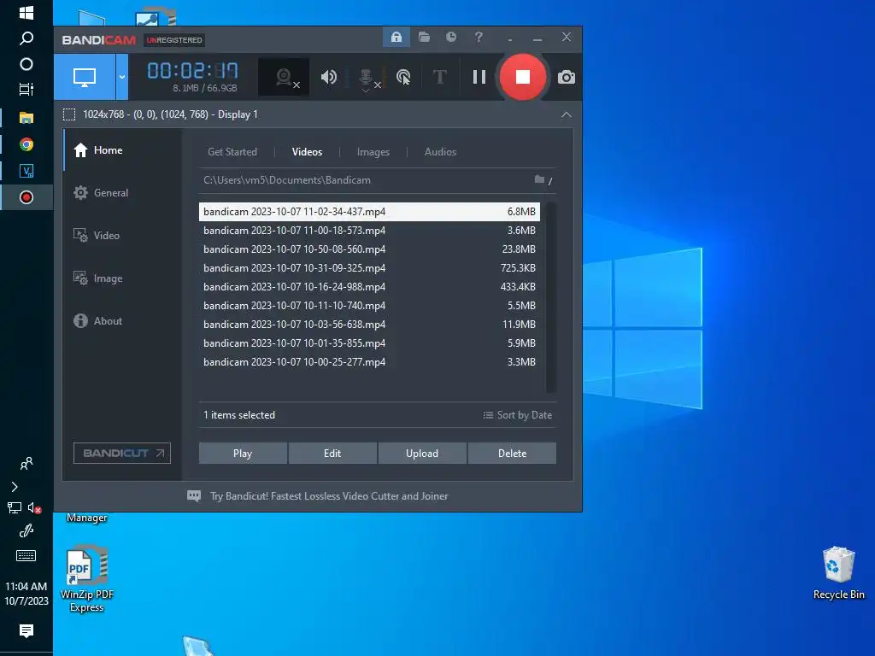Open the Recycle Bin on desktop
875x656 pixels.
pos(838,573)
